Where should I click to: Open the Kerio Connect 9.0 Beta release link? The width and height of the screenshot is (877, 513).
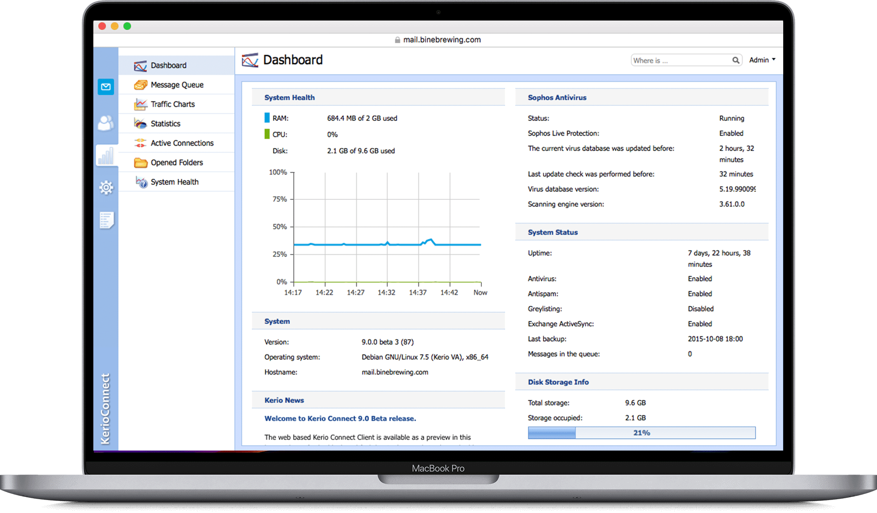click(340, 418)
